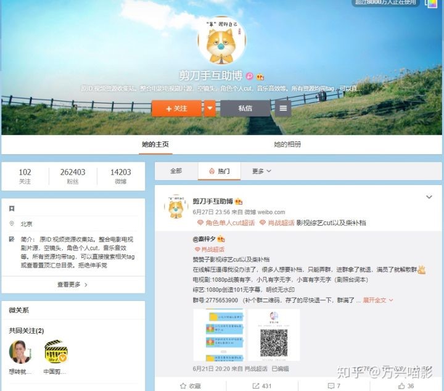The image size is (444, 391).
Task: Expand the full post via 展开全文
Action: pos(378,300)
